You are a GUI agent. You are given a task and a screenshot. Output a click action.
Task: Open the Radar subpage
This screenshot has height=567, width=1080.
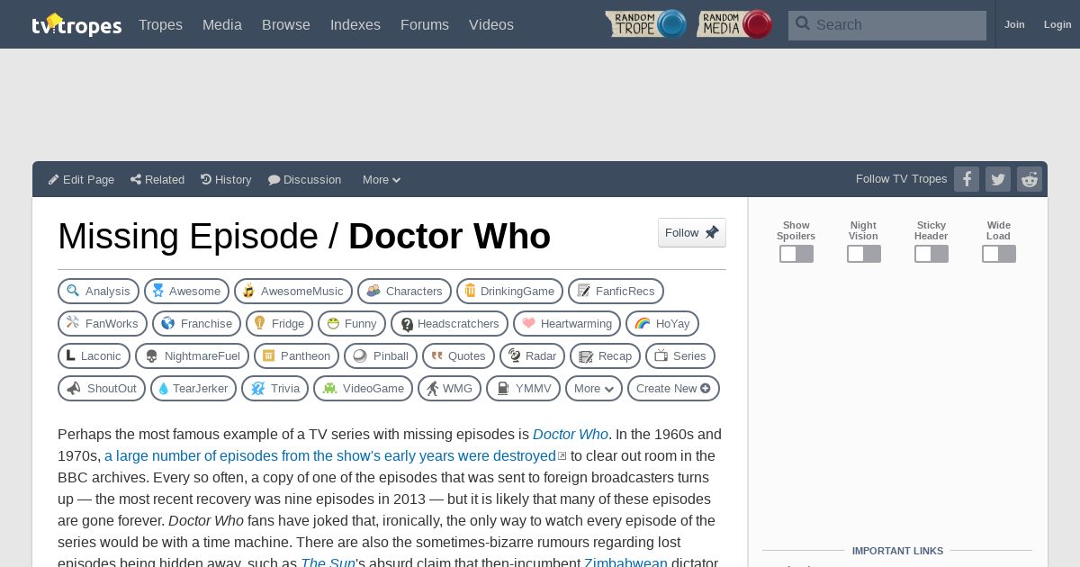pos(532,356)
